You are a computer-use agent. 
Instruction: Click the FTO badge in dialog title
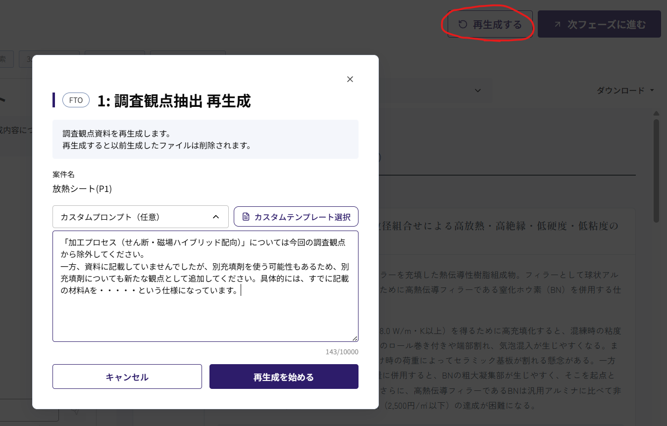[x=76, y=100]
